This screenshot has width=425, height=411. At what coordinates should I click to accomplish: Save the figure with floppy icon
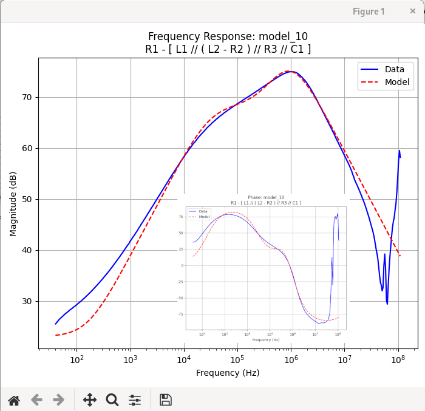point(166,400)
